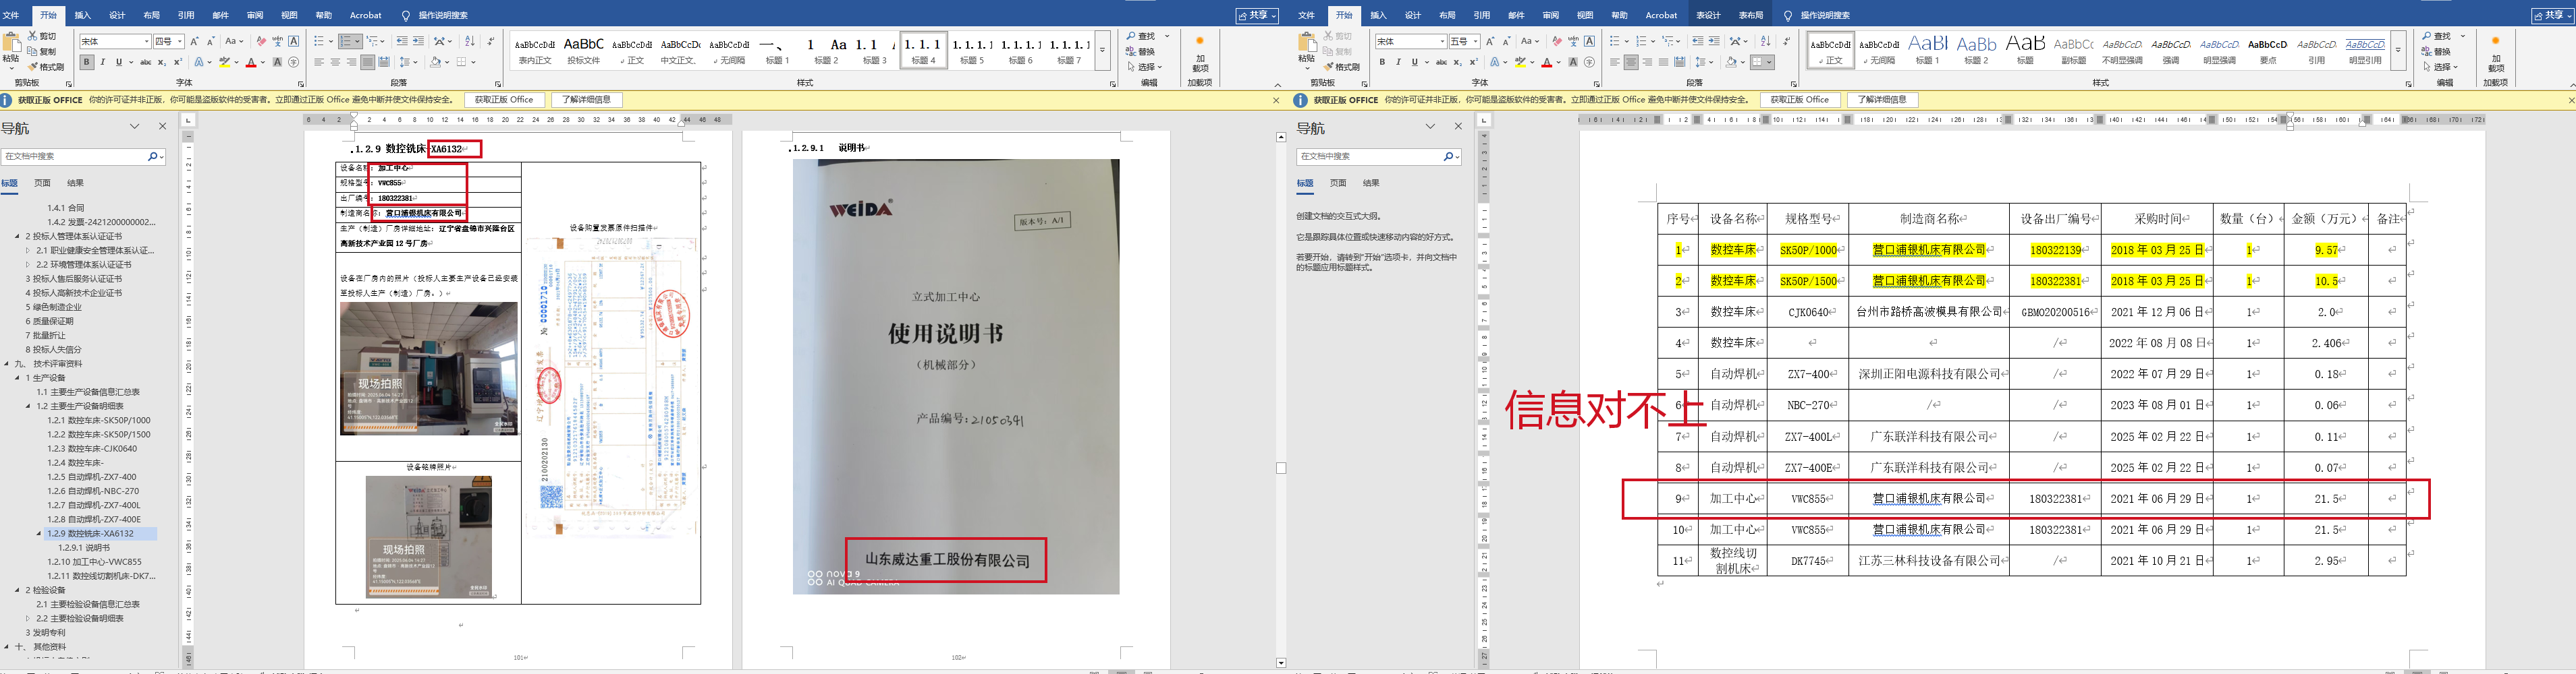Toggle superscript in the right window
Image resolution: width=2576 pixels, height=674 pixels.
(1473, 62)
